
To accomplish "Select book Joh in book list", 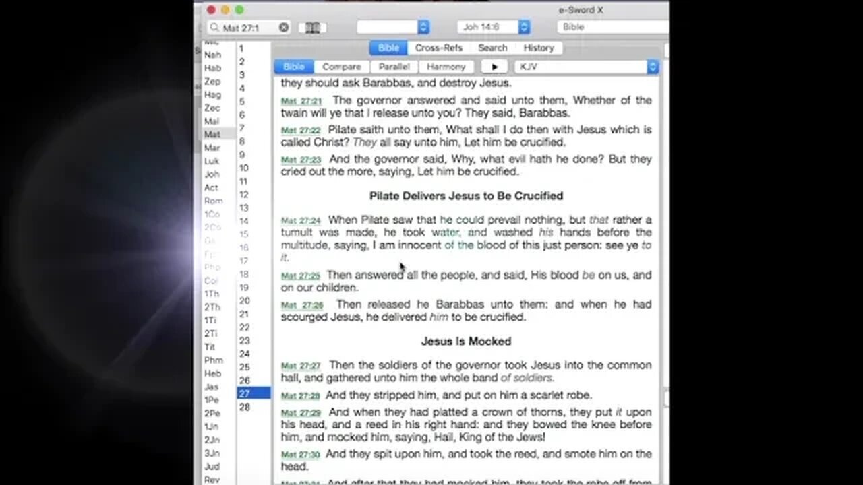I will point(212,174).
